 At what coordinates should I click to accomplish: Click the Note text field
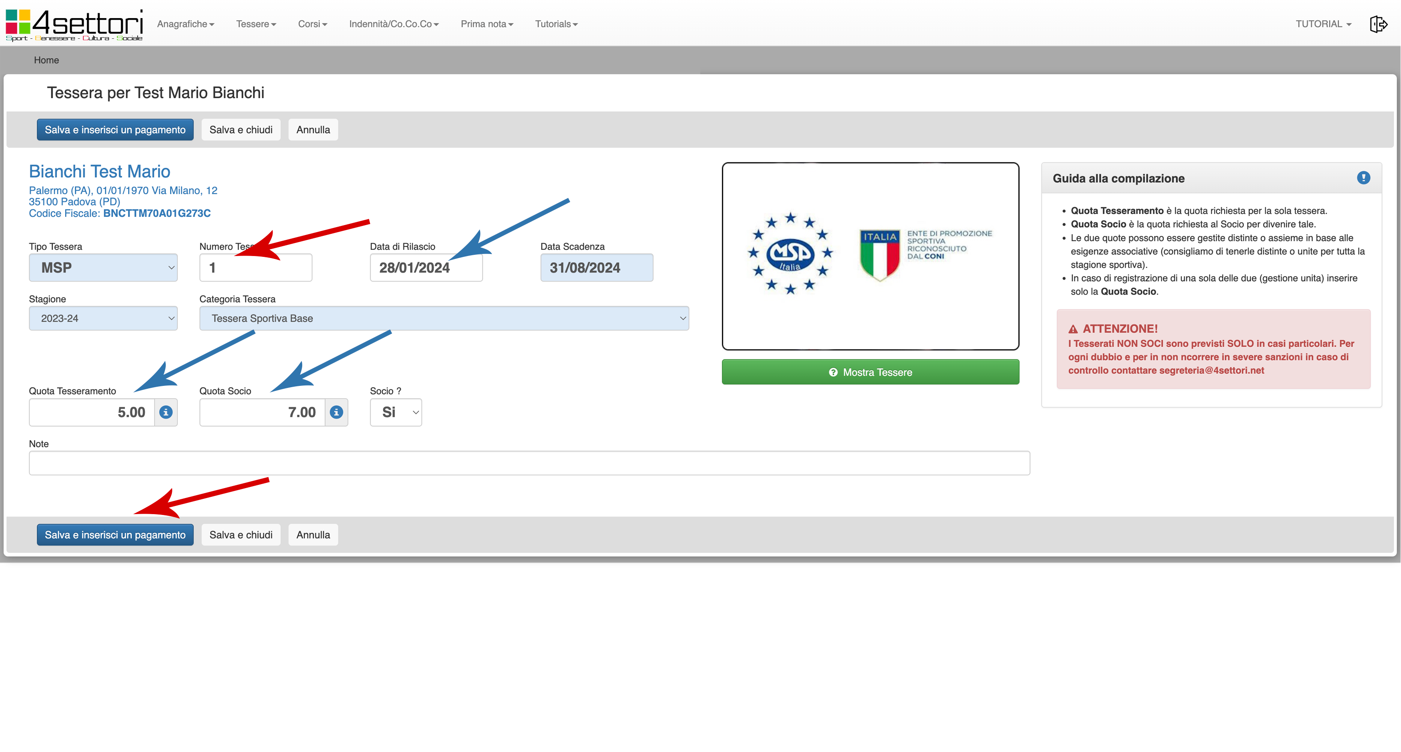tap(529, 463)
